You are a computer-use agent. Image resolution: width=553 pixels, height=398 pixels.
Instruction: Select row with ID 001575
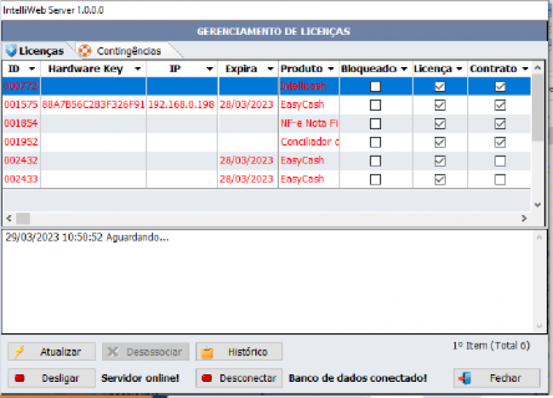[x=266, y=105]
